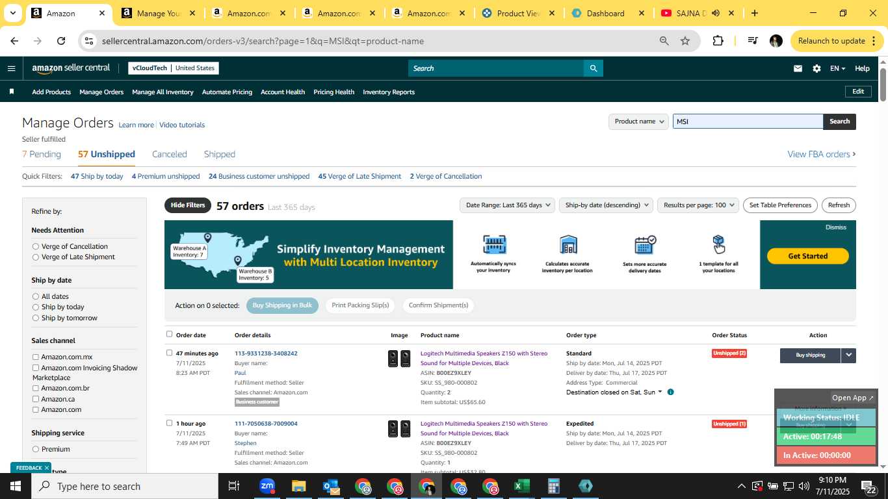Check the Amazon.com.br sales channel
Image resolution: width=888 pixels, height=499 pixels.
tap(36, 388)
